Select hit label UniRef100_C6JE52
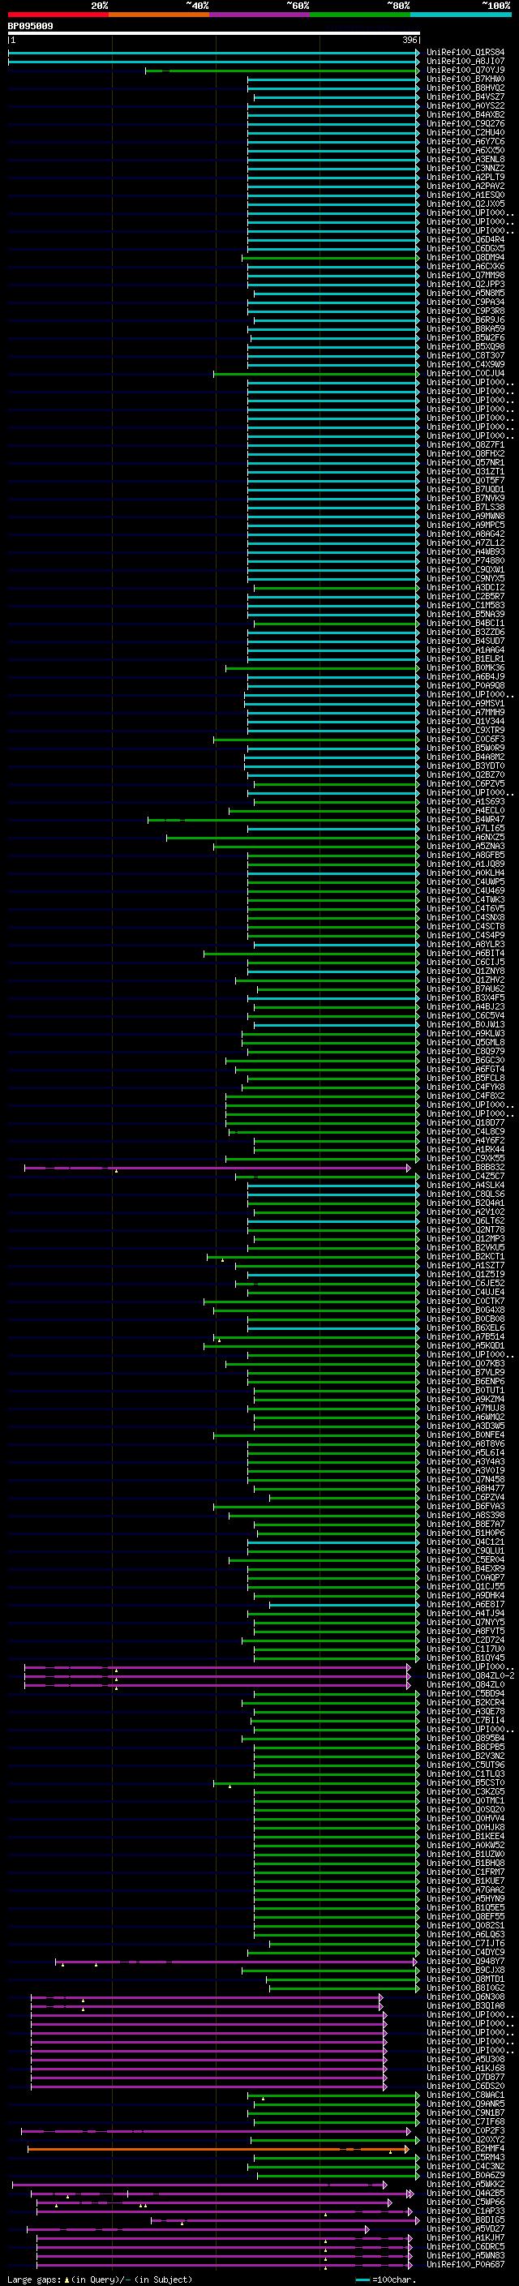The height and width of the screenshot is (2286, 519). coord(465,1282)
